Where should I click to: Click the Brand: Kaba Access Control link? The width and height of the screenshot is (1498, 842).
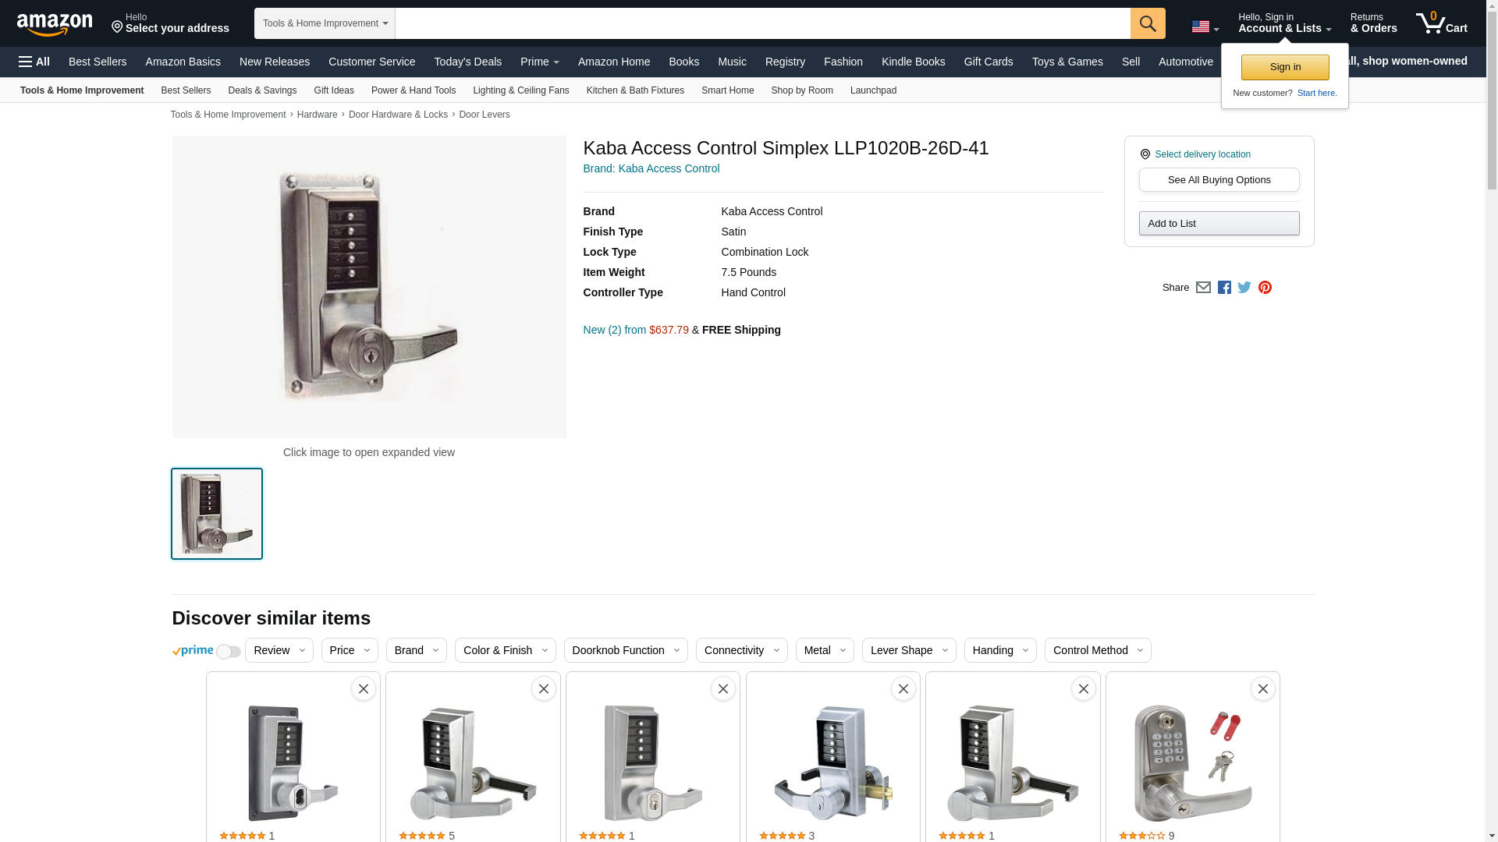tap(651, 168)
